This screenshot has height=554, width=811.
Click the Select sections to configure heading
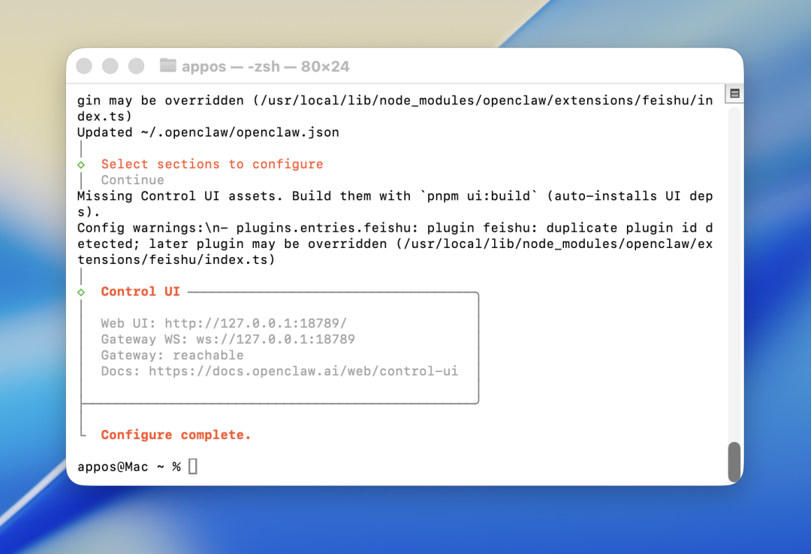[x=212, y=165]
